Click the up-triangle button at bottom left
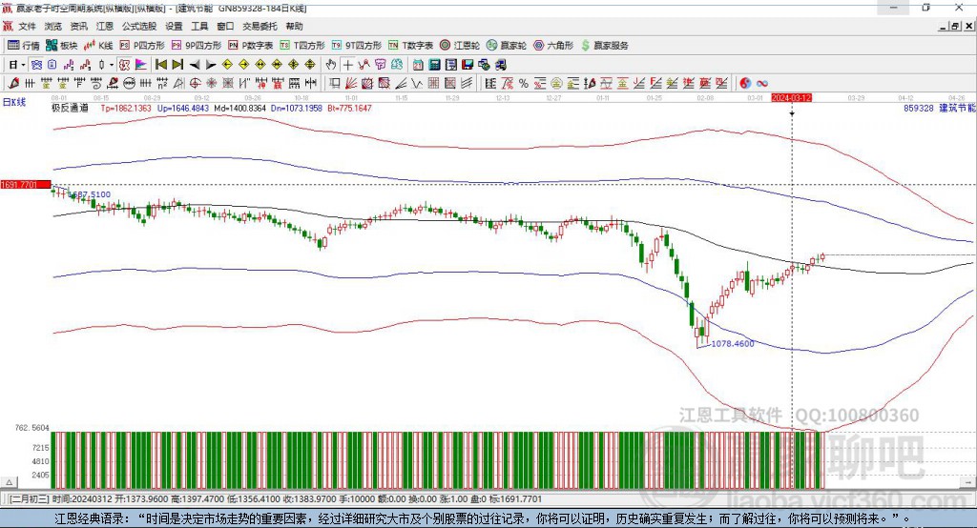Screen dimensions: 977x528 [10, 482]
